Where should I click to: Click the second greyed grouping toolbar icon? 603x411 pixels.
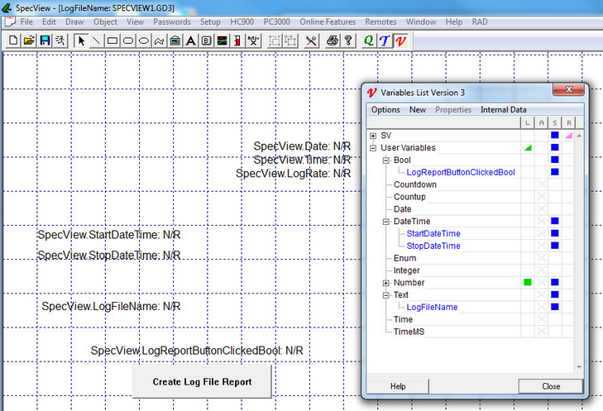click(x=290, y=41)
